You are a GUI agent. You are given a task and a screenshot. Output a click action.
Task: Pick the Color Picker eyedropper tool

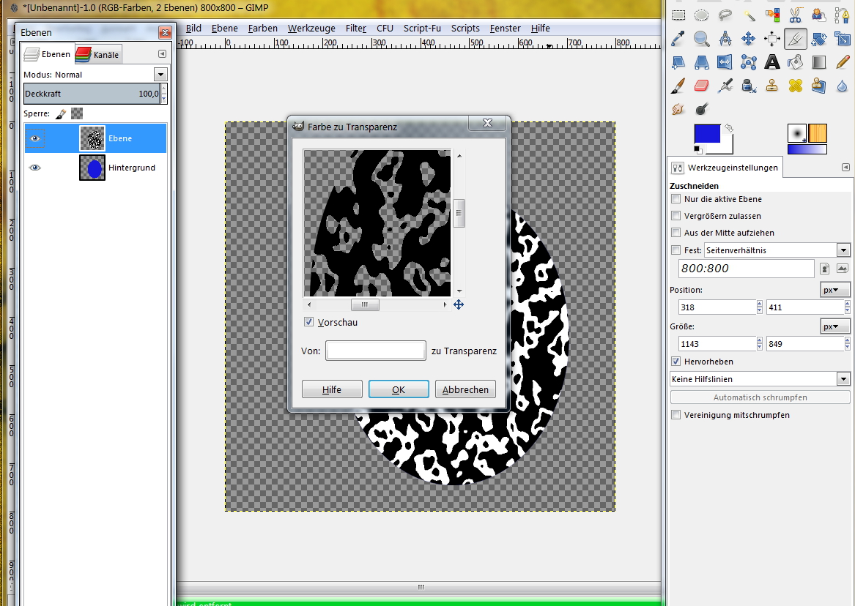pos(678,39)
